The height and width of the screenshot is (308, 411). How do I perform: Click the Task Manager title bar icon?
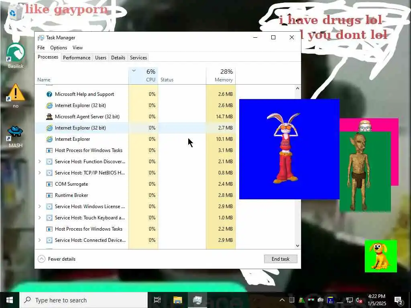tap(41, 38)
